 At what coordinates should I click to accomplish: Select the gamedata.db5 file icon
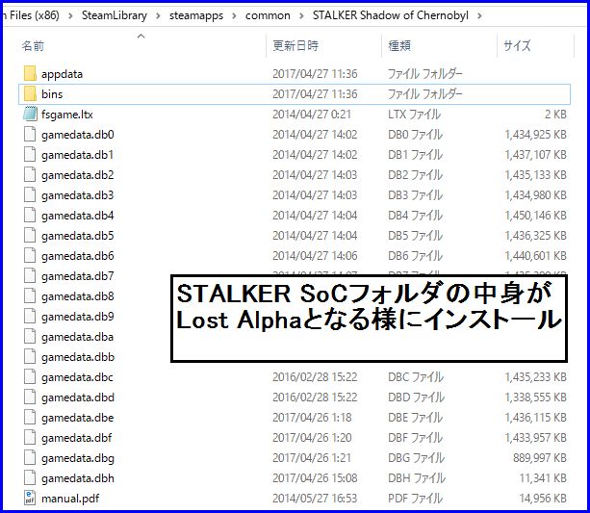[30, 236]
